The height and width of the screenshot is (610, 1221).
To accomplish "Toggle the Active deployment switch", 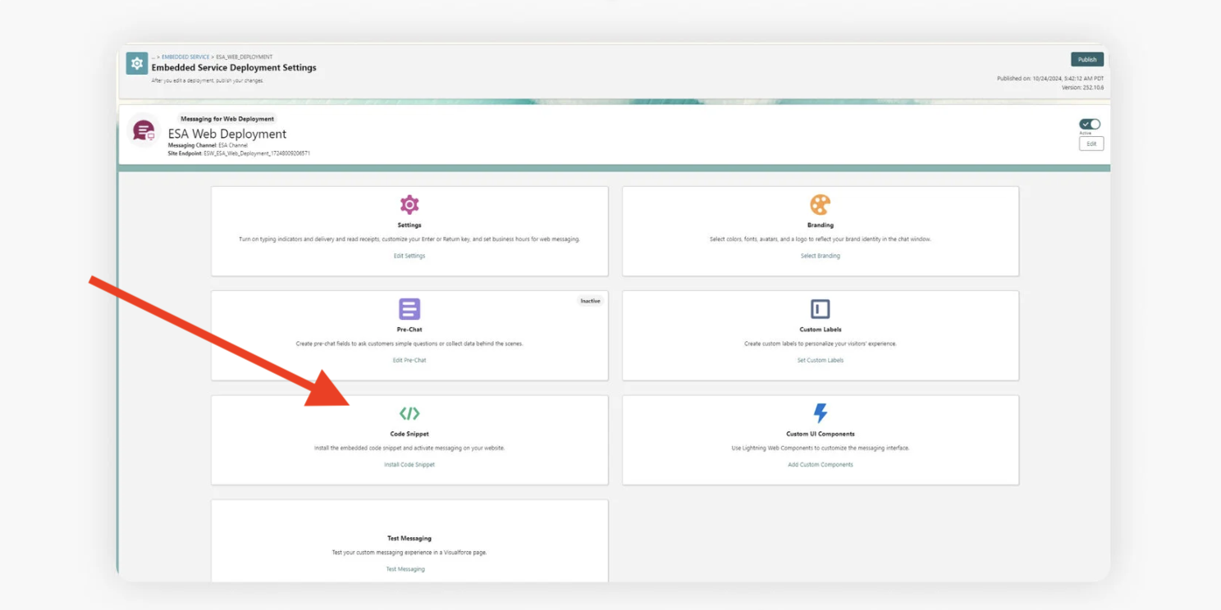I will pyautogui.click(x=1090, y=124).
